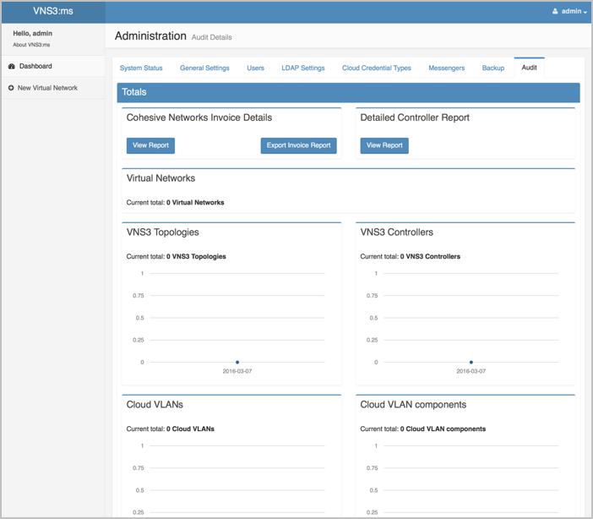Click '0 Cloud VLAN components' total text

pyautogui.click(x=443, y=429)
